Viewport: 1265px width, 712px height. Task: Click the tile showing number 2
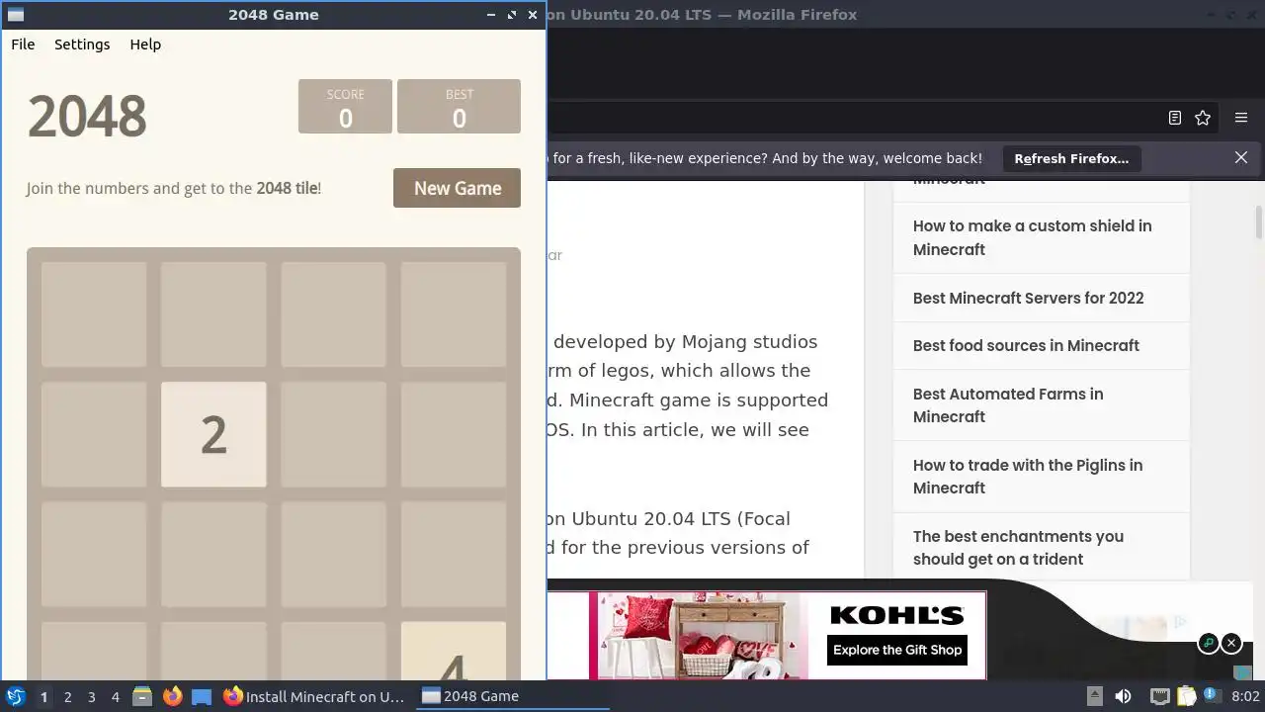(213, 434)
